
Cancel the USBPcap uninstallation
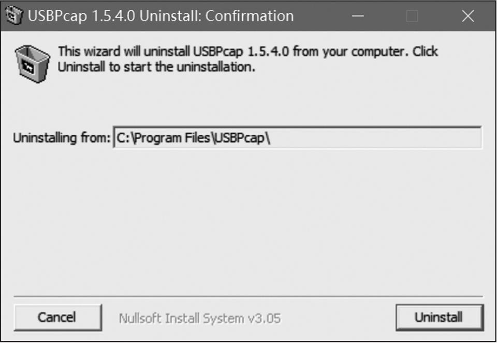tap(57, 317)
